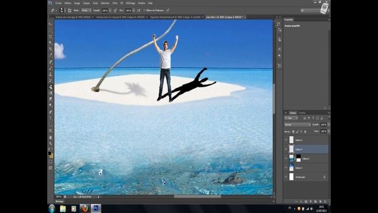Add a layer mask using mask icon
The height and width of the screenshot is (213, 378).
click(x=306, y=201)
